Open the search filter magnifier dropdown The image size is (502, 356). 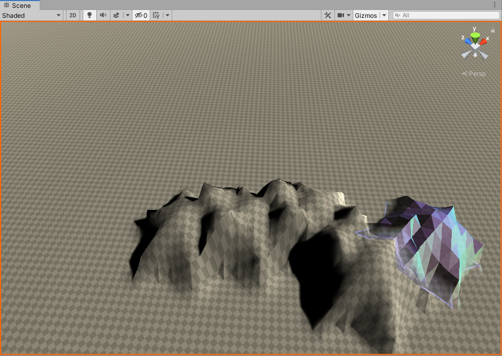click(x=397, y=15)
